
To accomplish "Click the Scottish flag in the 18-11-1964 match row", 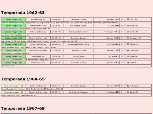I will point(117,86).
